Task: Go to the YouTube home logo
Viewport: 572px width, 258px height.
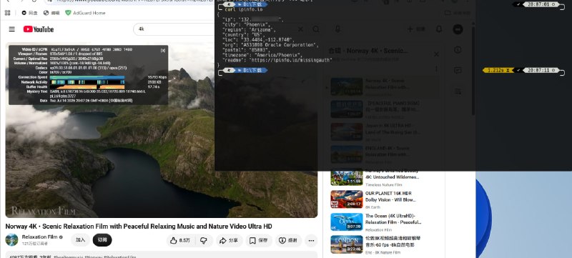Action: pyautogui.click(x=39, y=29)
